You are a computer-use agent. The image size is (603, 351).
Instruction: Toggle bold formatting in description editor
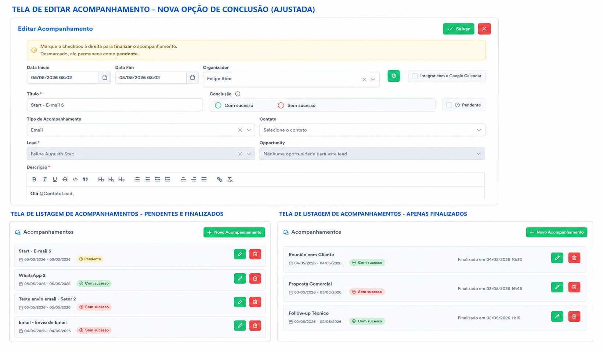34,180
